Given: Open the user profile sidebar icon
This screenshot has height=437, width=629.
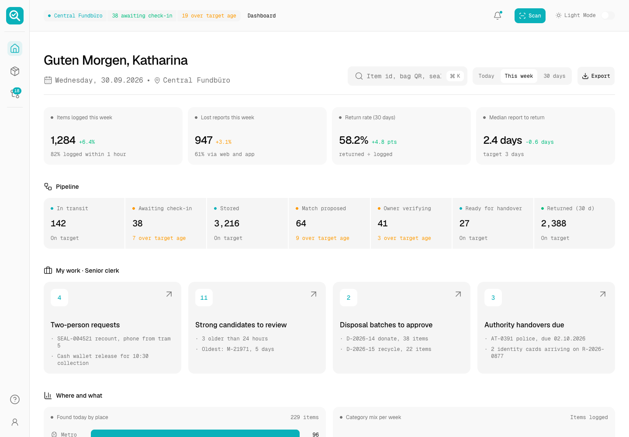Looking at the screenshot, I should tap(15, 422).
